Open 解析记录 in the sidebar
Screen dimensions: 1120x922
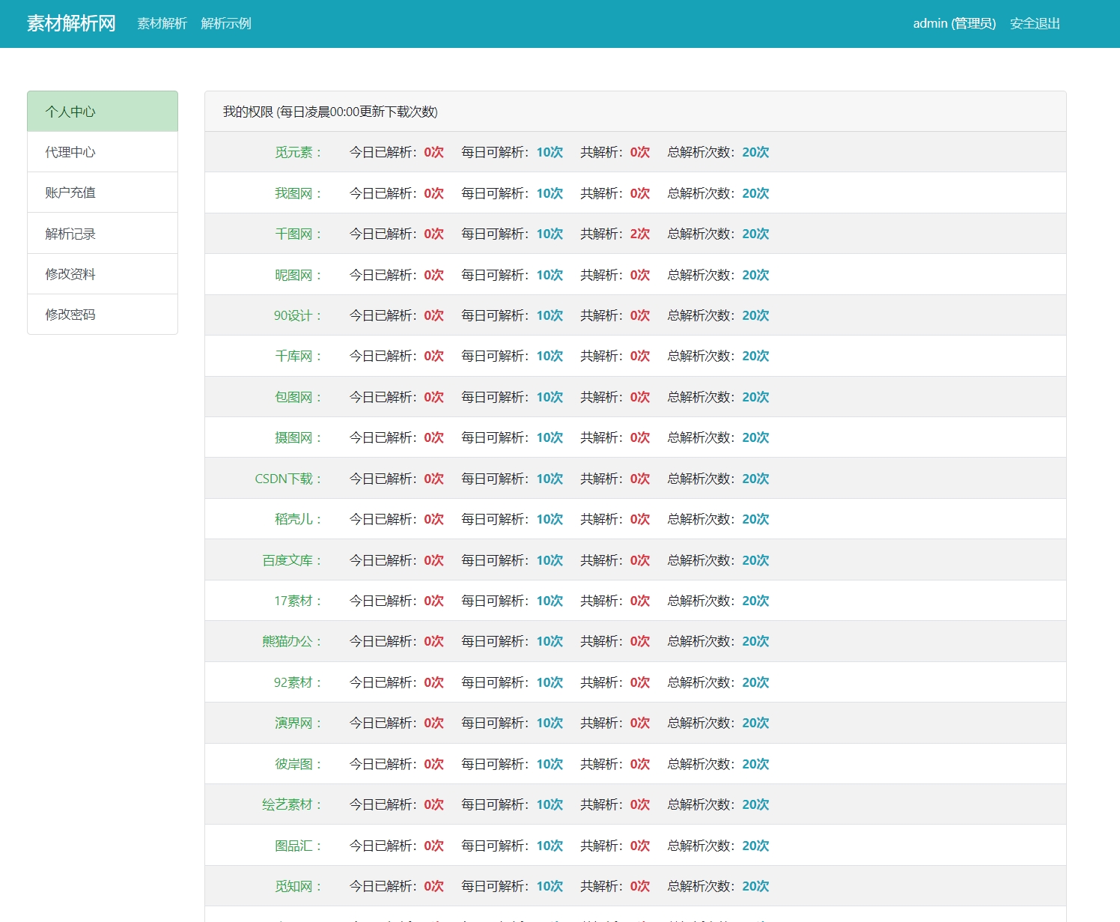103,234
